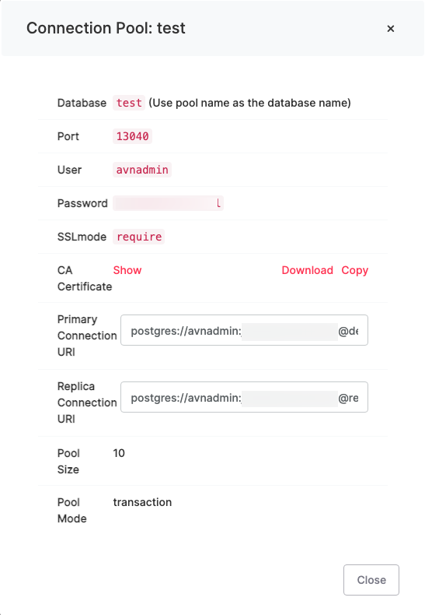Viewport: 425px width, 615px height.
Task: Click the Primary Connection URI field
Action: pyautogui.click(x=244, y=330)
